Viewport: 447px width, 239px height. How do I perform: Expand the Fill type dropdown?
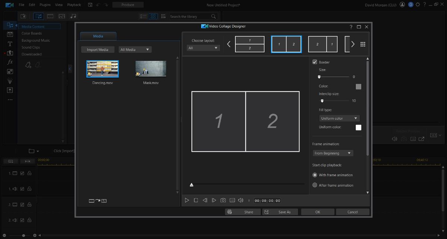click(339, 118)
